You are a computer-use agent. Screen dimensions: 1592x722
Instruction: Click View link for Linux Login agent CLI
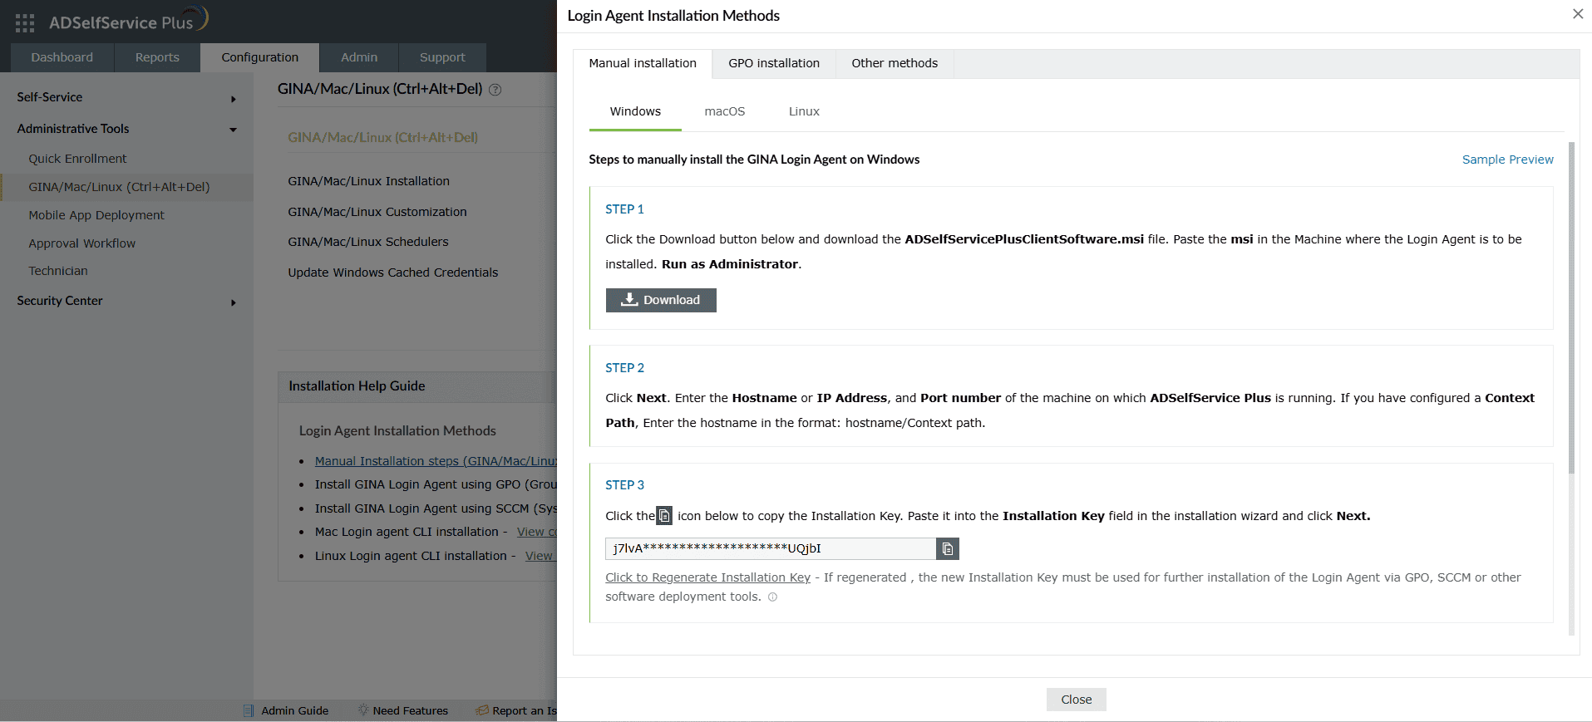click(540, 556)
